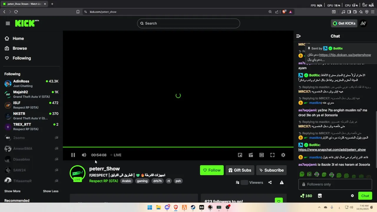Follow peterr_Show channel

[x=212, y=170]
